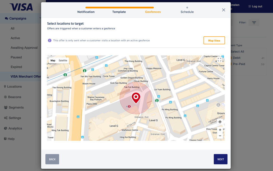Viewport: 273px width, 171px height.
Task: Click the Segments people icon
Action: (x=6, y=107)
